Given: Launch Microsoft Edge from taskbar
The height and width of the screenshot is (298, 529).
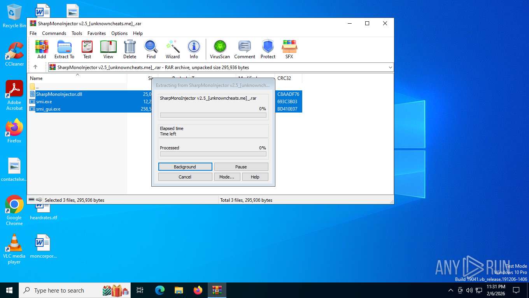Looking at the screenshot, I should click(159, 290).
